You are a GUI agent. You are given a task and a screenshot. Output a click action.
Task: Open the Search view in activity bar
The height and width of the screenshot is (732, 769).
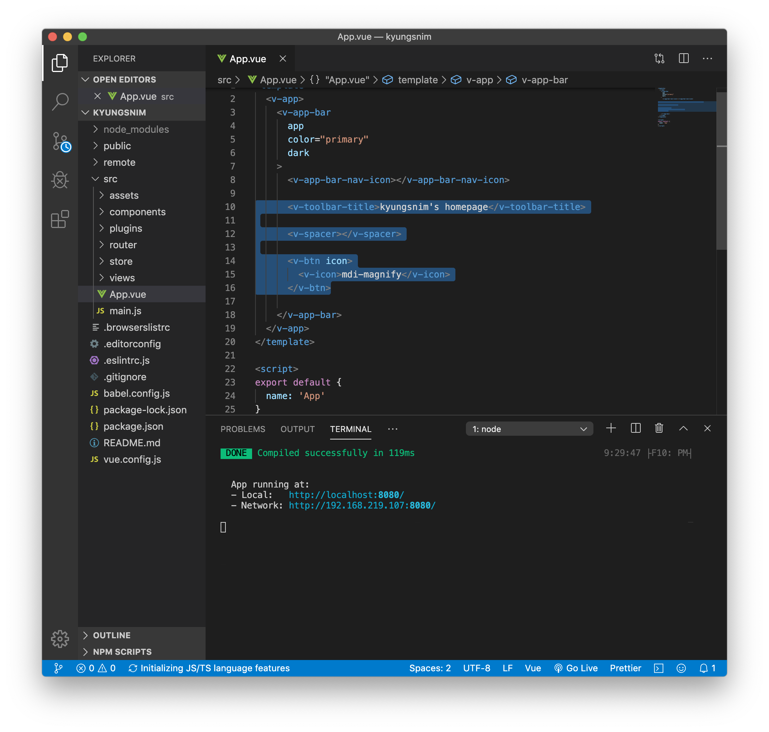[60, 102]
